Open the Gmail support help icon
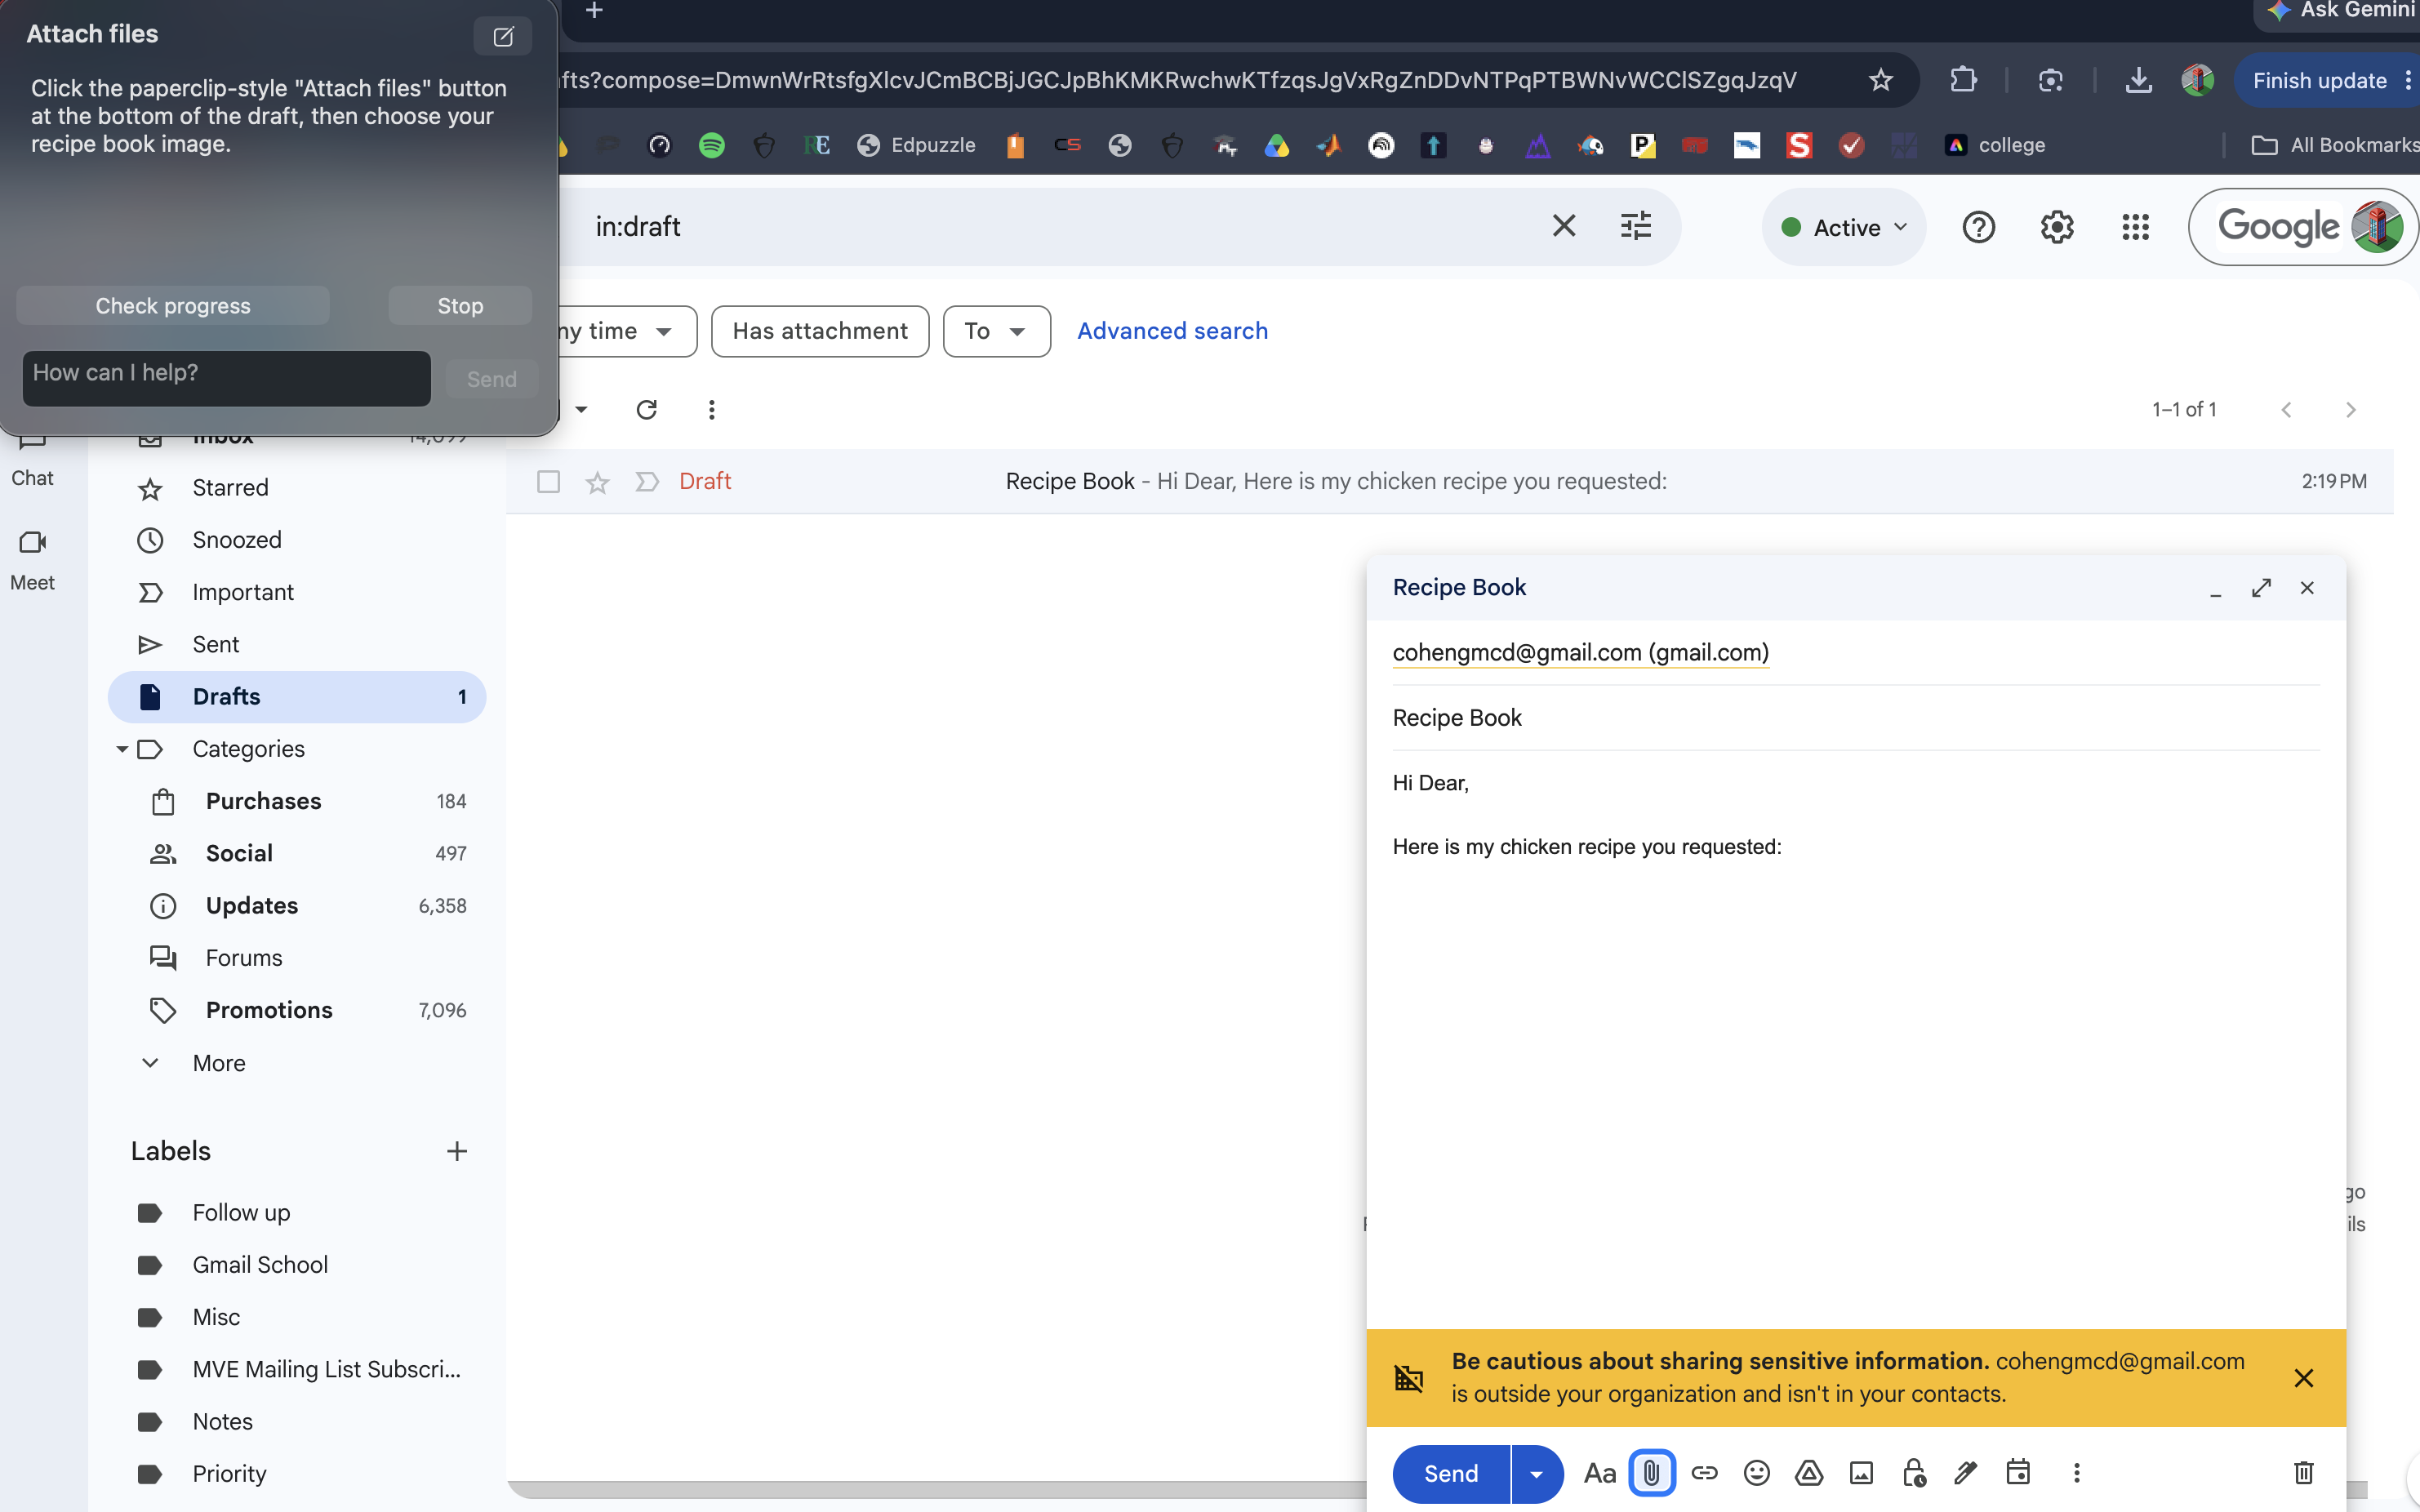The width and height of the screenshot is (2420, 1512). coord(1978,227)
